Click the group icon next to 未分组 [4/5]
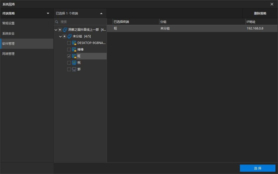The image size is (278, 174). tap(69, 36)
